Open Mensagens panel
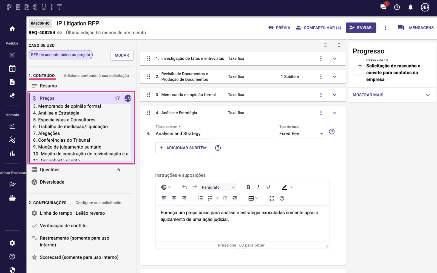Viewport: 437px width, 273px height. click(x=416, y=28)
